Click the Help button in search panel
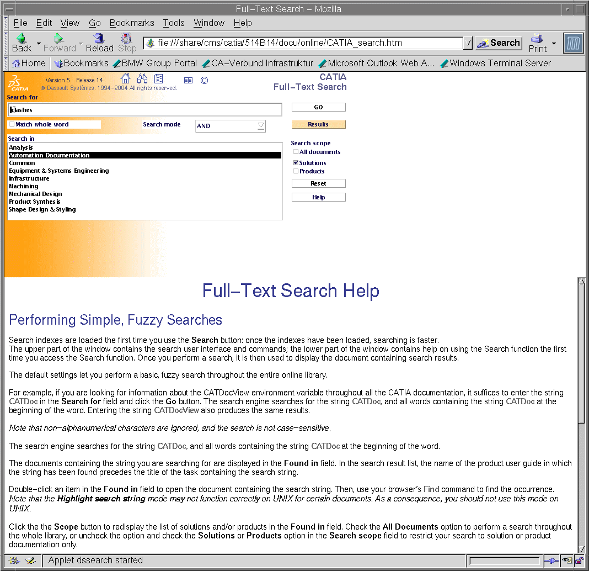Screen dimensions: 589x571 click(x=319, y=197)
